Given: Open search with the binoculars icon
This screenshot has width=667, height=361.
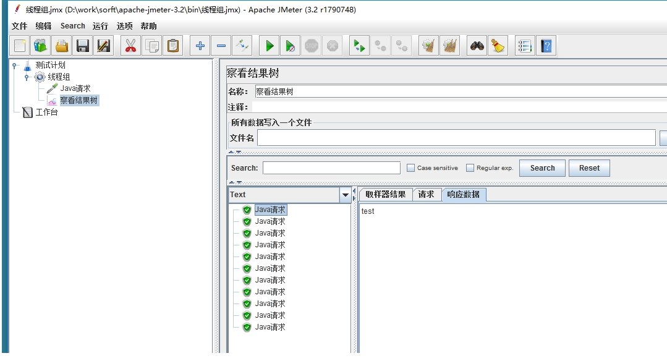Looking at the screenshot, I should (477, 46).
